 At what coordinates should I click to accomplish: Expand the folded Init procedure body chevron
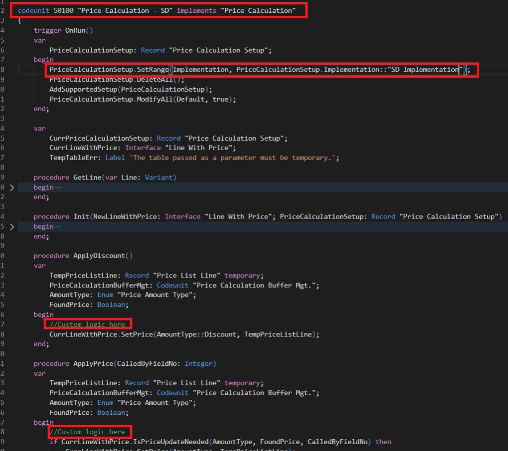12,226
